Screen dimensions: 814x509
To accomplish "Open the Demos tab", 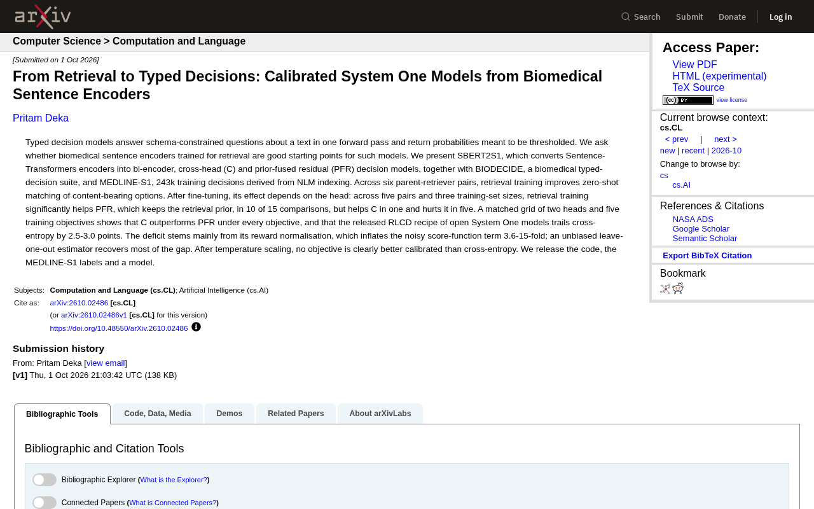I will coord(230,414).
